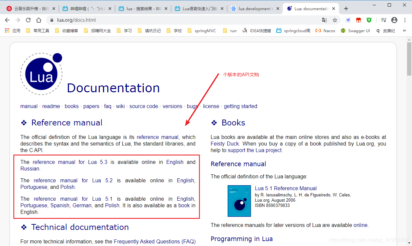Open the Spanish Lua 5.1 manual link

pos(60,205)
